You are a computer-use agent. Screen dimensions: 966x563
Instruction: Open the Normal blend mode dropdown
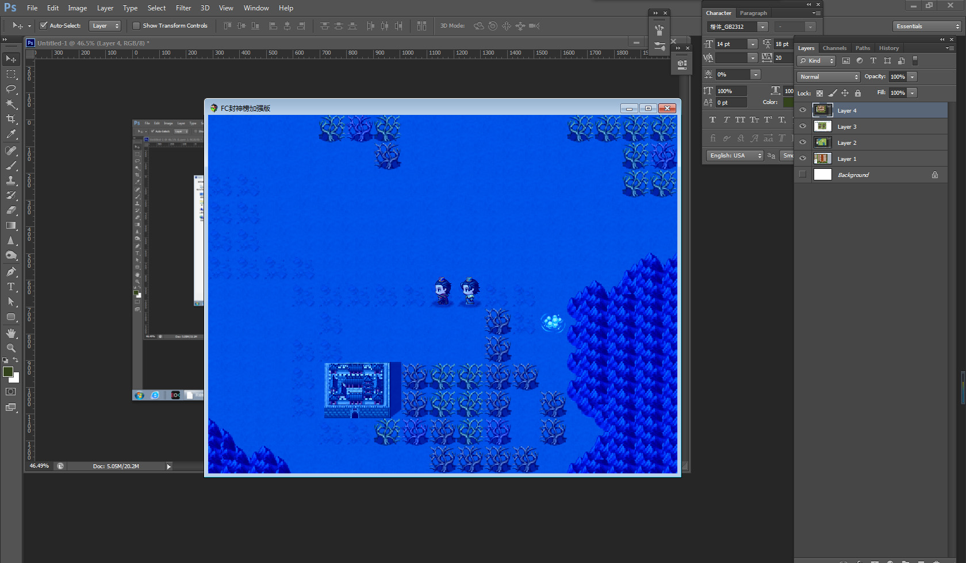[x=828, y=77]
